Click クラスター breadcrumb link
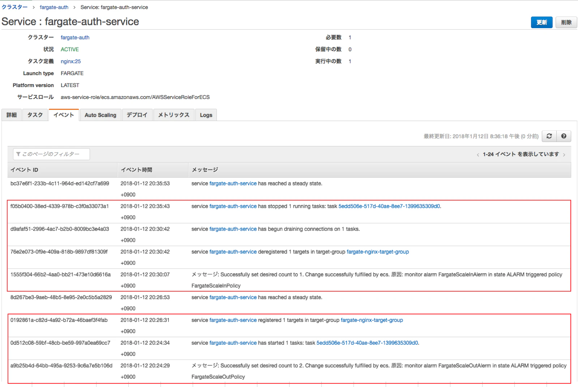 [x=14, y=7]
